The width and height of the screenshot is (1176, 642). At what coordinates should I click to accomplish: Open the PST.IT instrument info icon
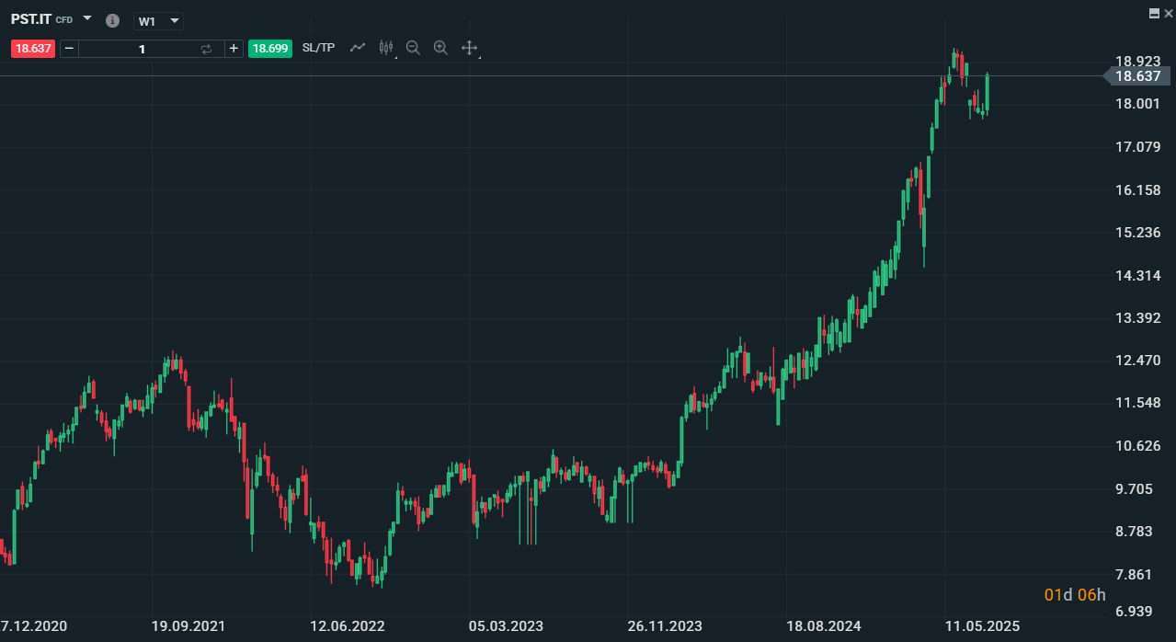112,20
